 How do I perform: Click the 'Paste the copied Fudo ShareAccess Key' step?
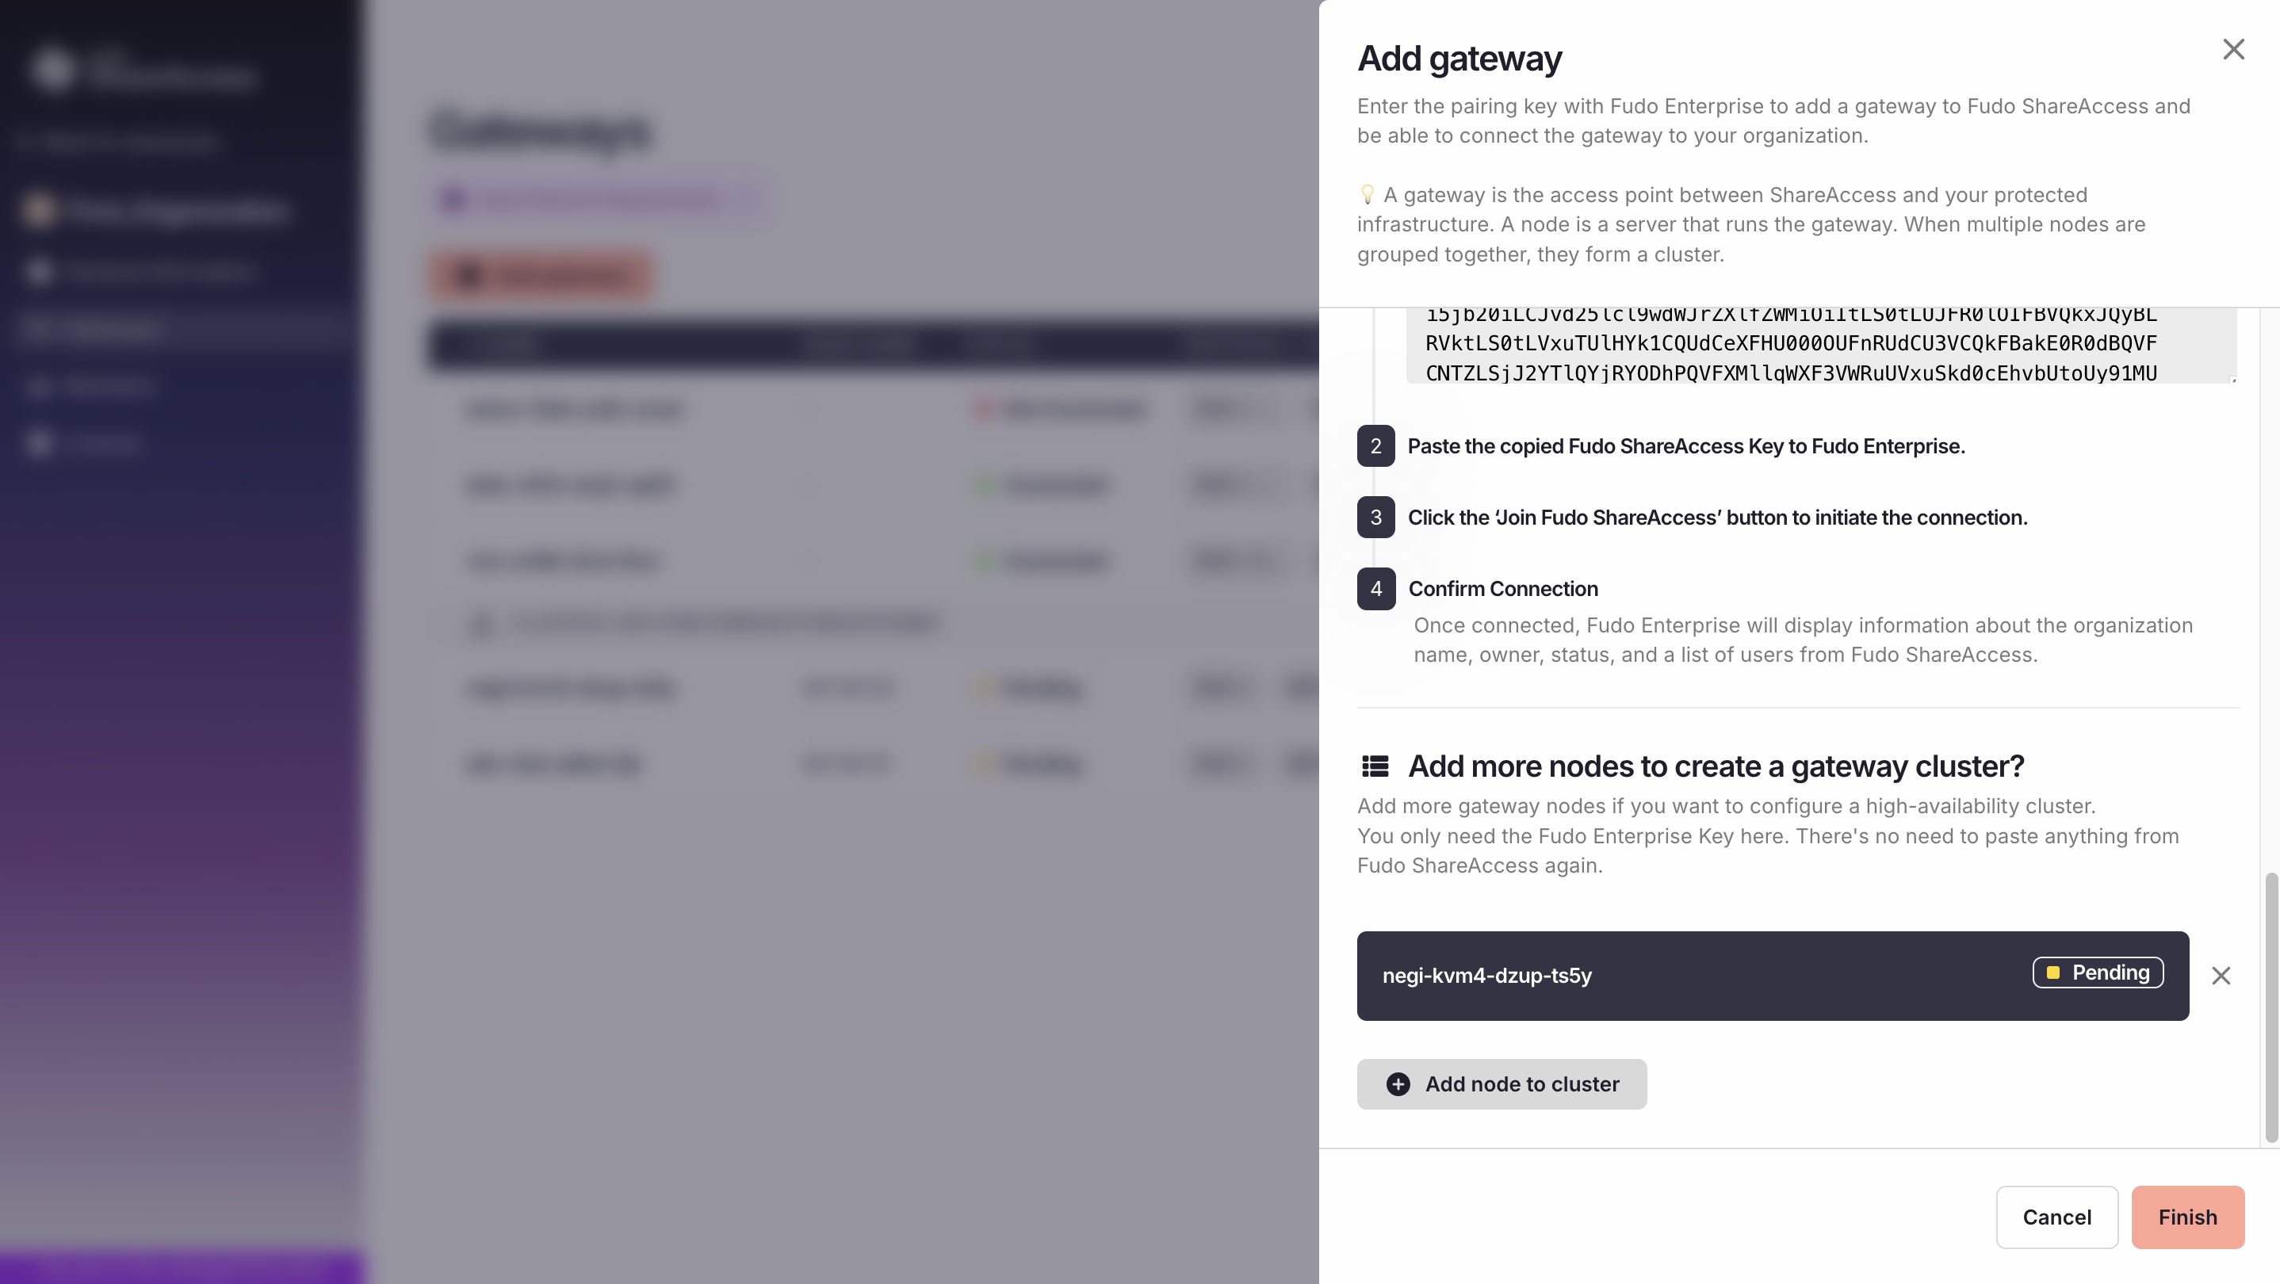tap(1686, 446)
